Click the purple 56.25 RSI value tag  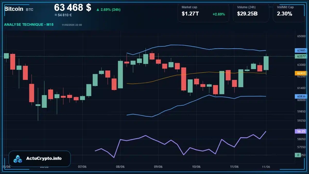tap(301, 131)
